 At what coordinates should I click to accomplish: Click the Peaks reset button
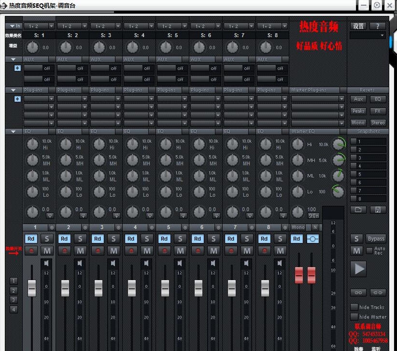(358, 111)
